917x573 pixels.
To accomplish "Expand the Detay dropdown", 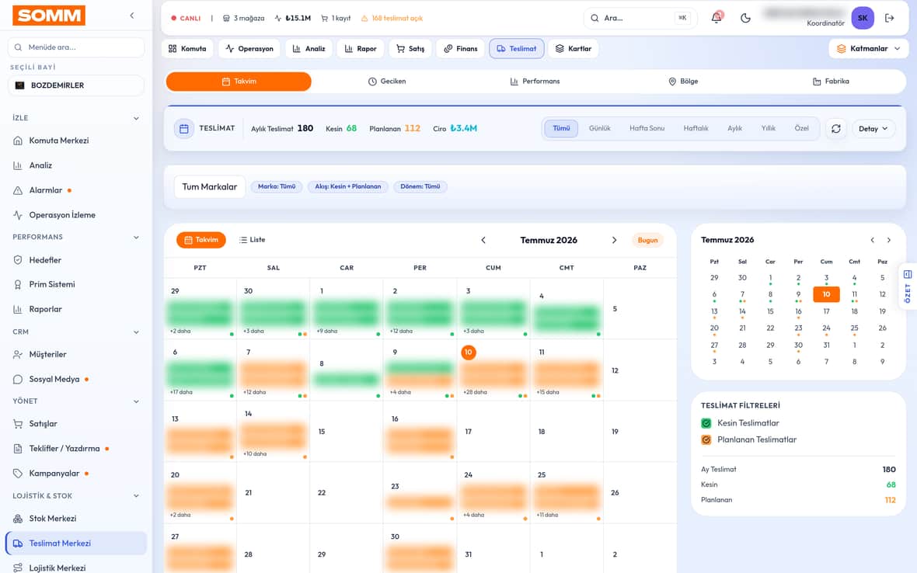I will click(873, 129).
